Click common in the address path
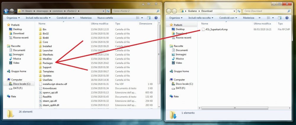This screenshot has height=125, width=296. (58, 11)
